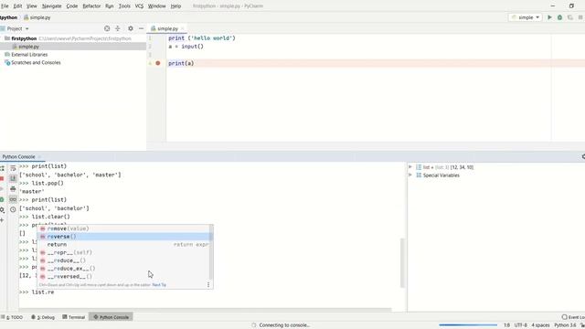This screenshot has height=329, width=585.
Task: Add new console with the plus icon
Action: 2,220
